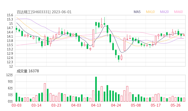Click the 04-13 date axis label

pyautogui.click(x=96, y=105)
